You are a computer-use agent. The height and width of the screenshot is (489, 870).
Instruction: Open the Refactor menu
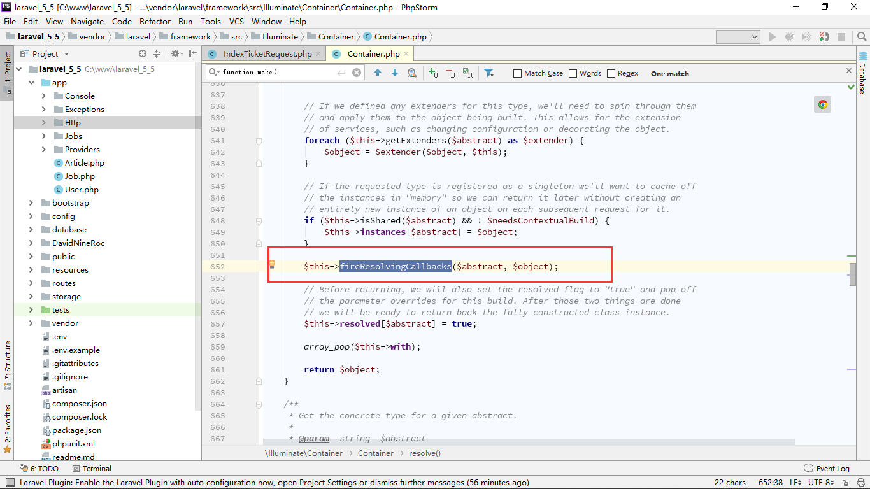click(x=155, y=21)
